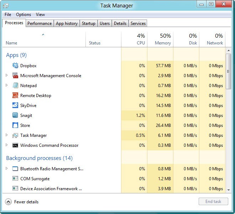Sort by the Status column header
This screenshot has width=235, height=214.
103,39
